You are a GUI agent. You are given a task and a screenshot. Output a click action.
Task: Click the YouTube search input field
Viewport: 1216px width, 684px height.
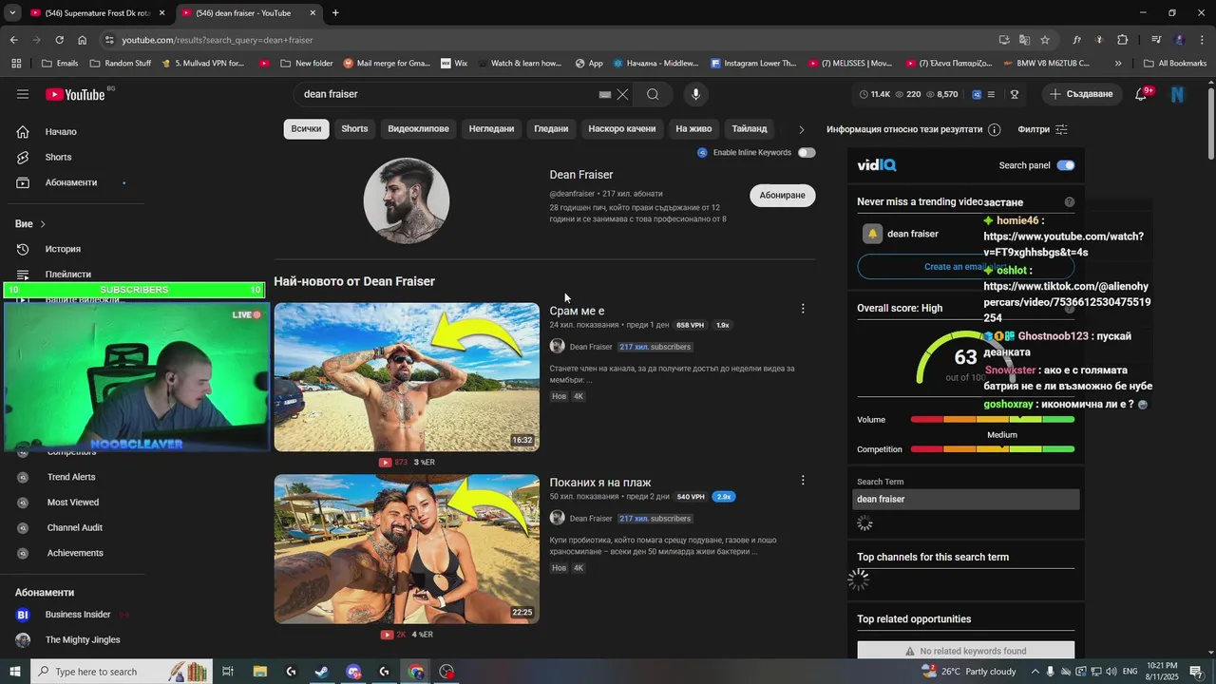[446, 94]
